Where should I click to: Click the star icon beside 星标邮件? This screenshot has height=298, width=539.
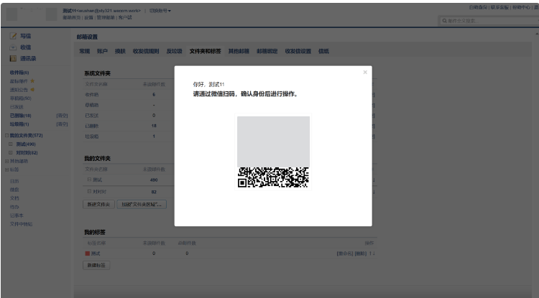32,81
